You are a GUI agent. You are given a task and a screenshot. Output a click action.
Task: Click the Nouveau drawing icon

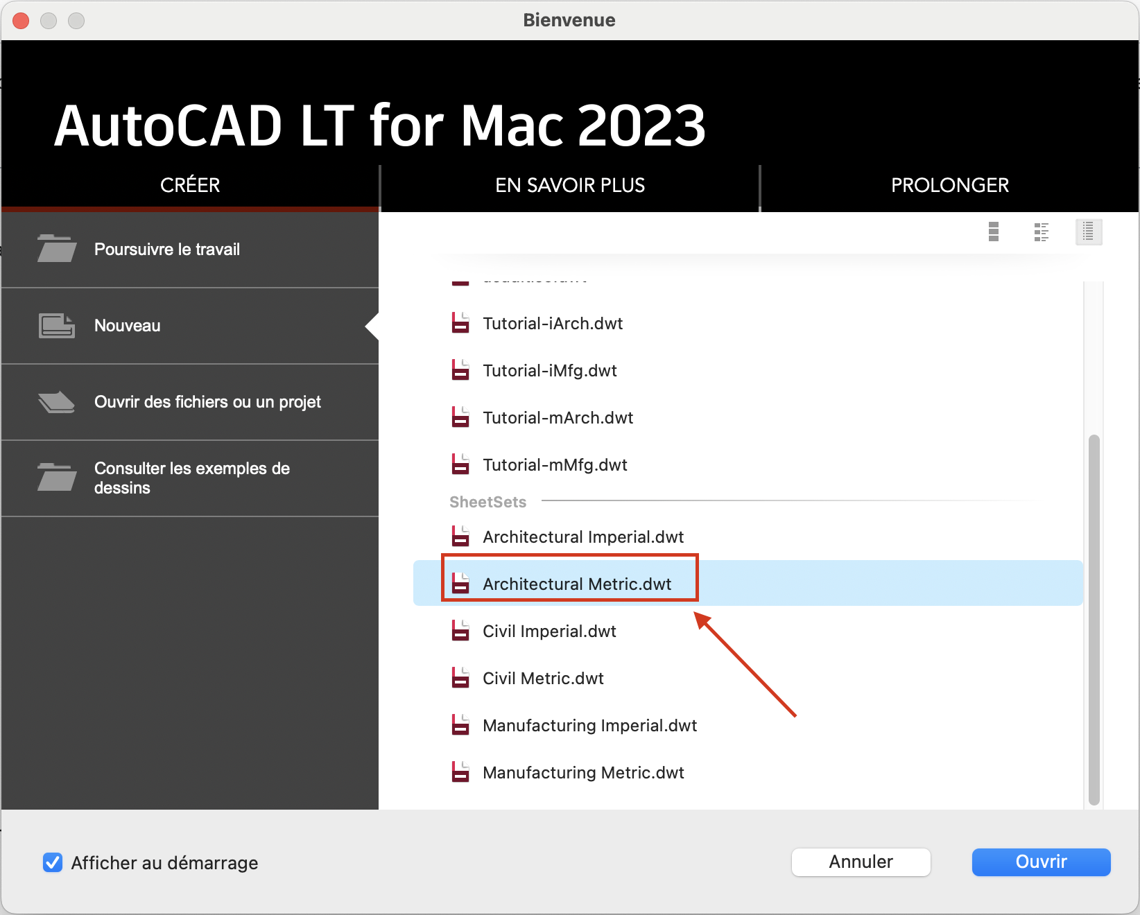click(x=57, y=325)
